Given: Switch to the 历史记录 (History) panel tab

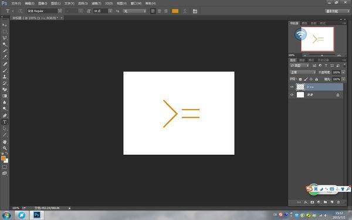Looking at the screenshot, I should click(x=323, y=60).
